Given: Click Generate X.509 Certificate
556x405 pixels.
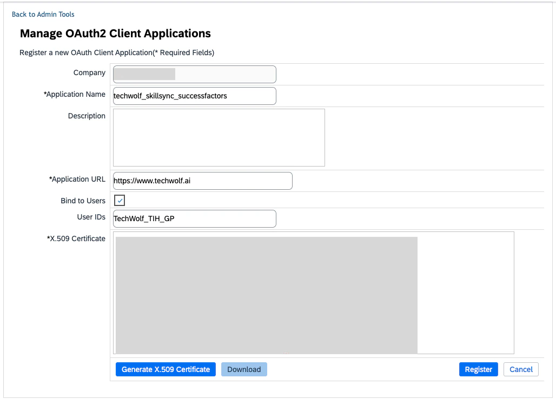Looking at the screenshot, I should [x=166, y=369].
